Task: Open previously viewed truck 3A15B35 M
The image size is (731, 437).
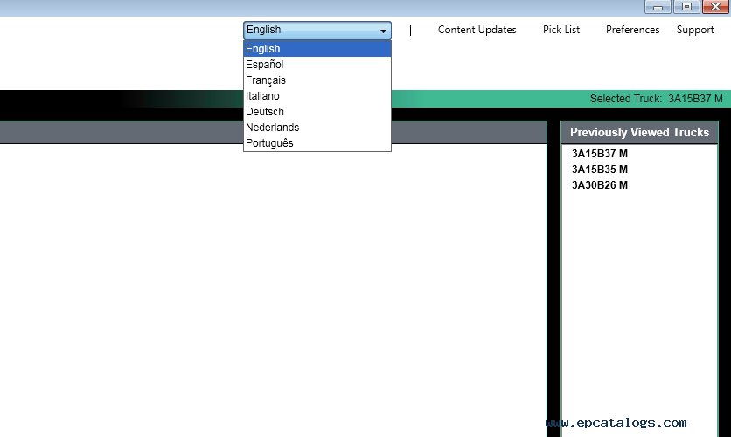Action: click(x=599, y=170)
